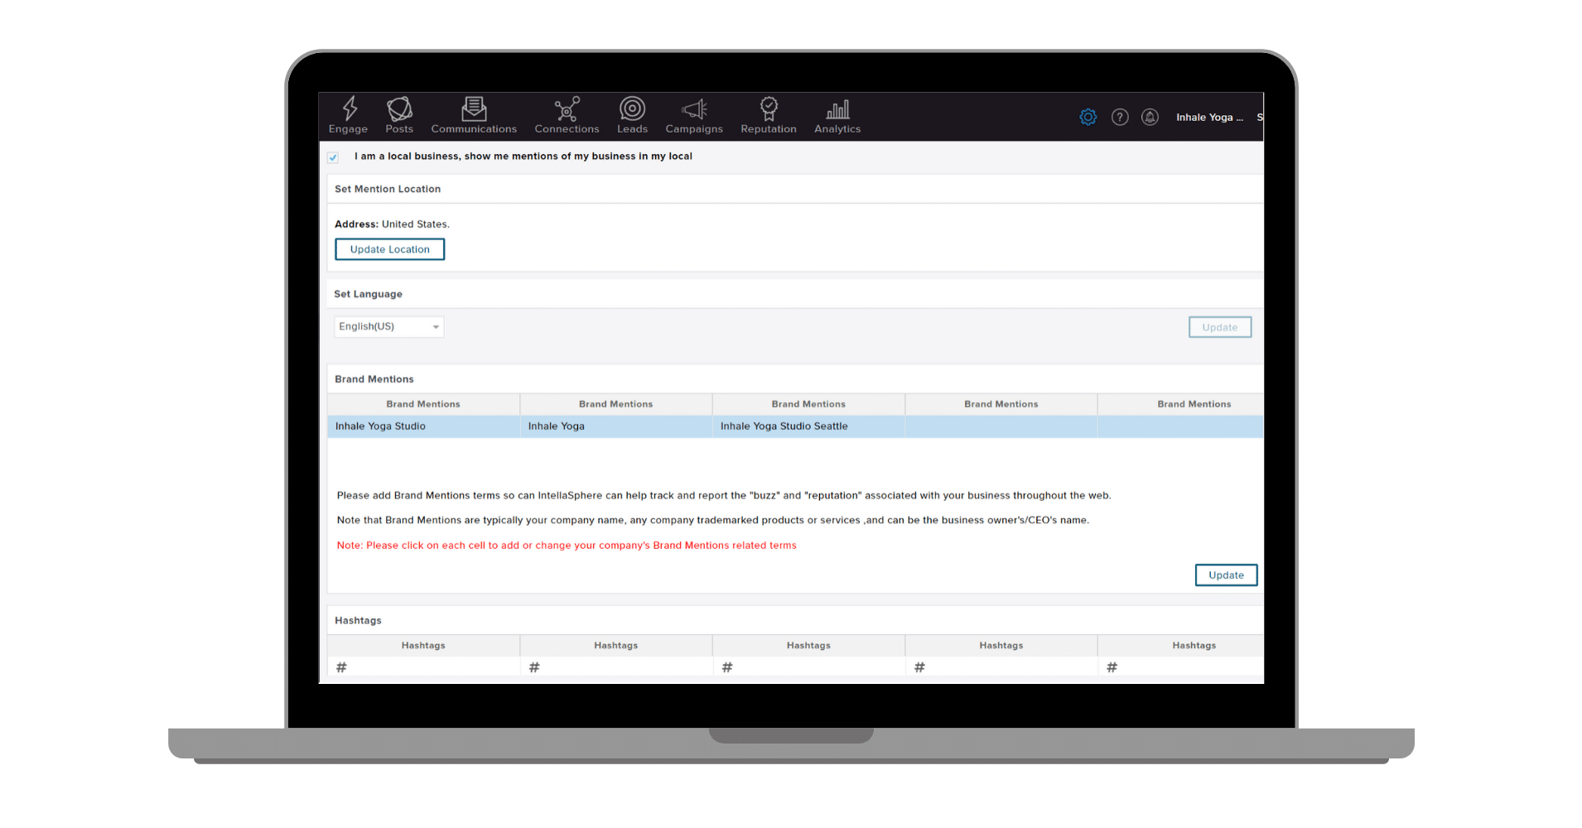Open the Connections network icon
1582x828 pixels.
tap(567, 109)
